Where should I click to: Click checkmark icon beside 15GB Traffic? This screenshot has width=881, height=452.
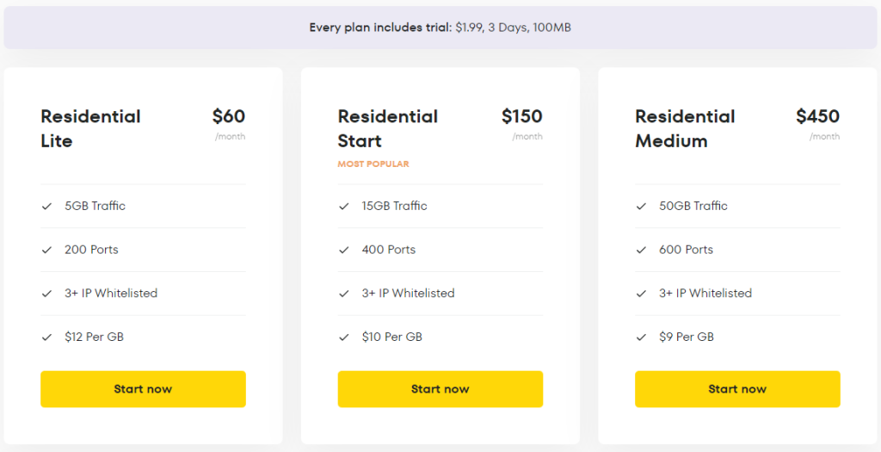coord(344,206)
